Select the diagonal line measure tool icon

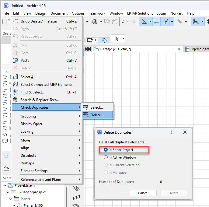point(179,22)
